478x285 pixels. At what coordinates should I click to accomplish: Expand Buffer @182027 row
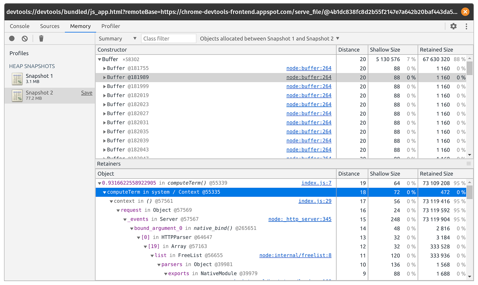point(105,114)
